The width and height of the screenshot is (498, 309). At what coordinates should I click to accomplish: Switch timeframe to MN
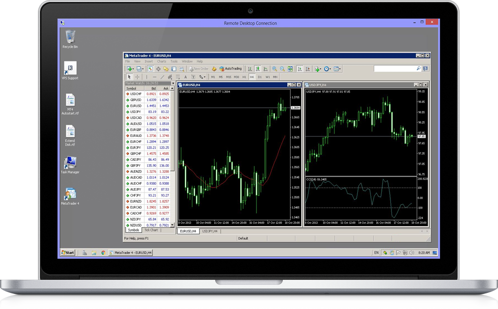(275, 77)
